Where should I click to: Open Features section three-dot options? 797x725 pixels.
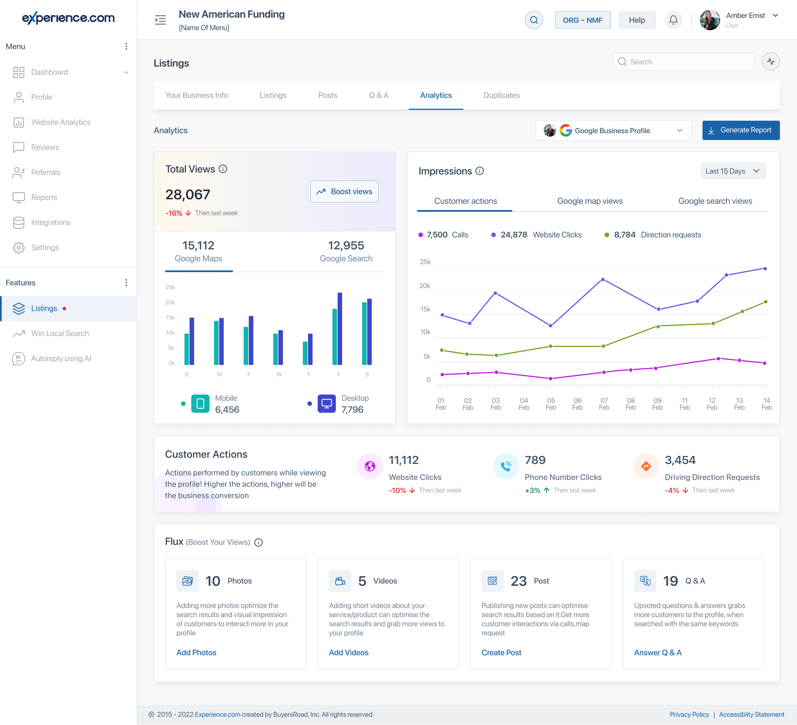[126, 283]
